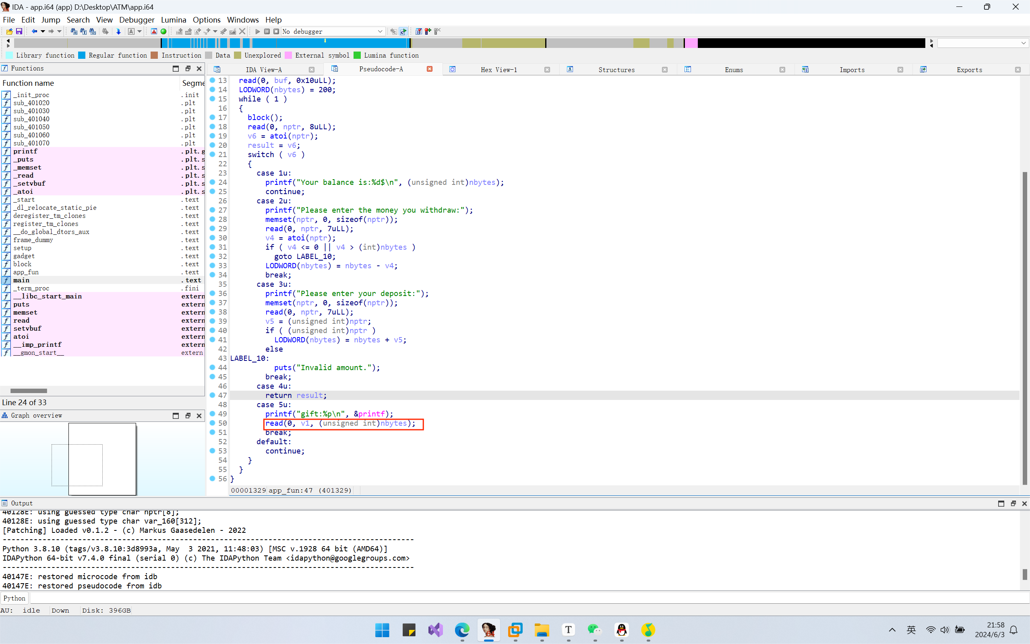This screenshot has width=1030, height=644.
Task: Click the save database icon
Action: point(19,31)
